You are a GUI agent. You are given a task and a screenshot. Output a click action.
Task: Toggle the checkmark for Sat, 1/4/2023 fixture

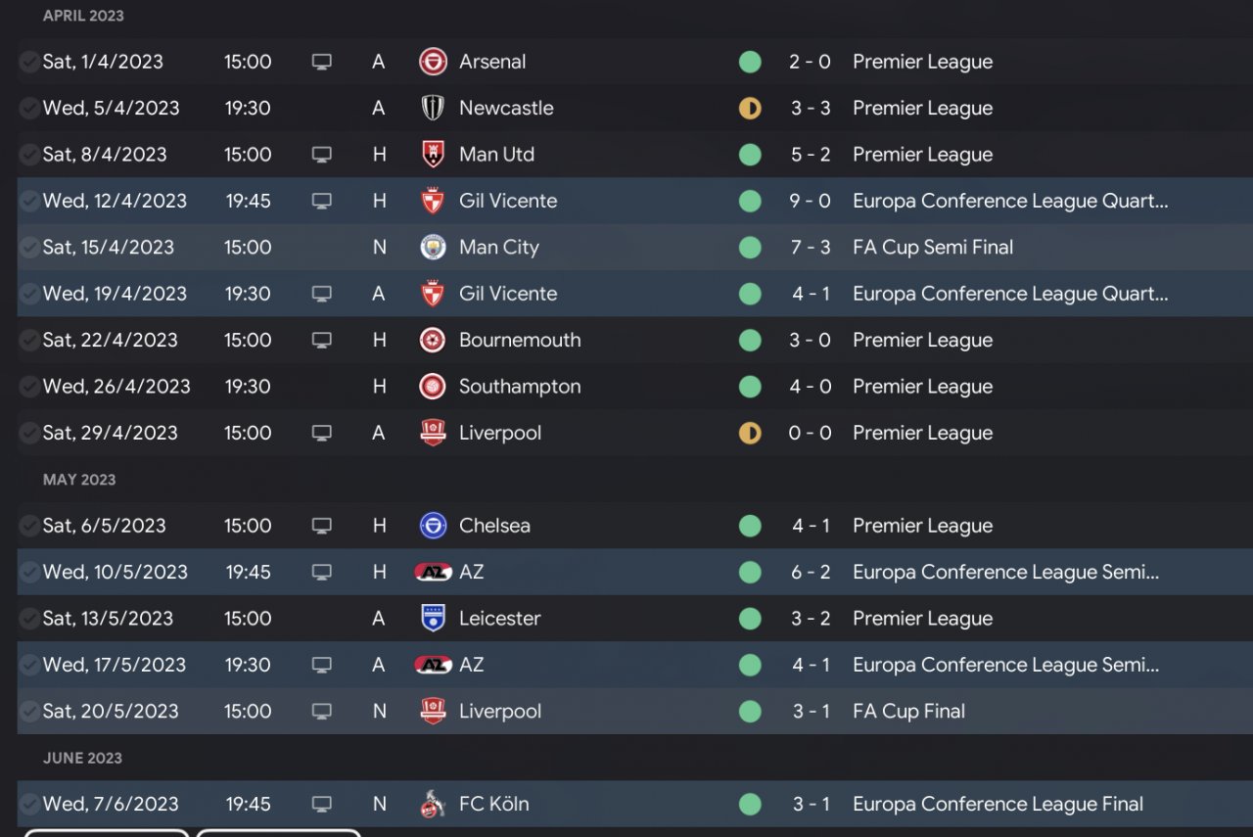click(29, 62)
